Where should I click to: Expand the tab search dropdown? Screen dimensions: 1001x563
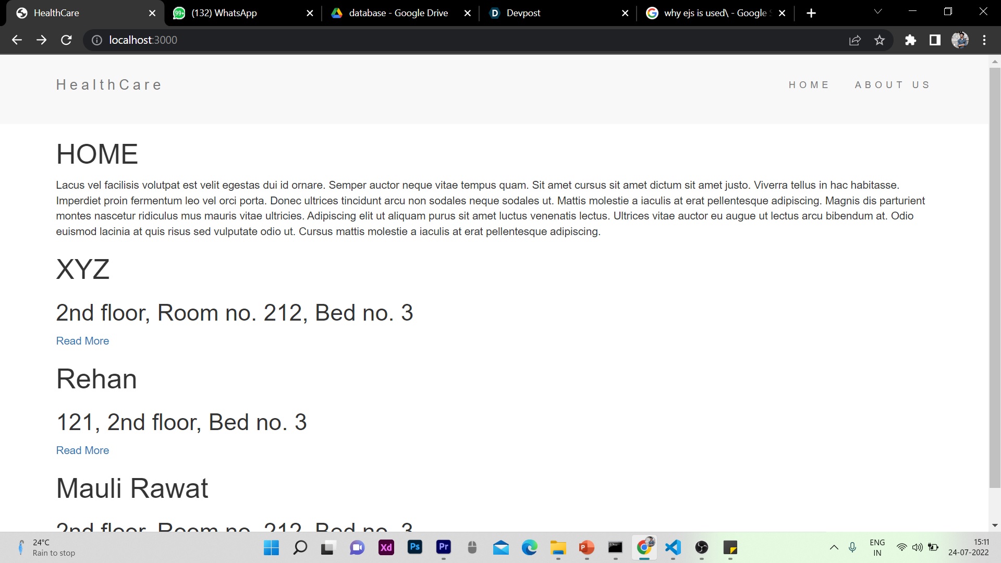tap(878, 11)
